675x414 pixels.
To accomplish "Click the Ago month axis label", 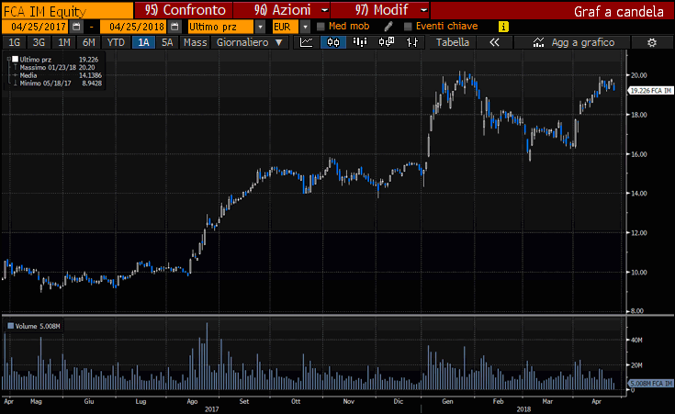I will coord(192,401).
